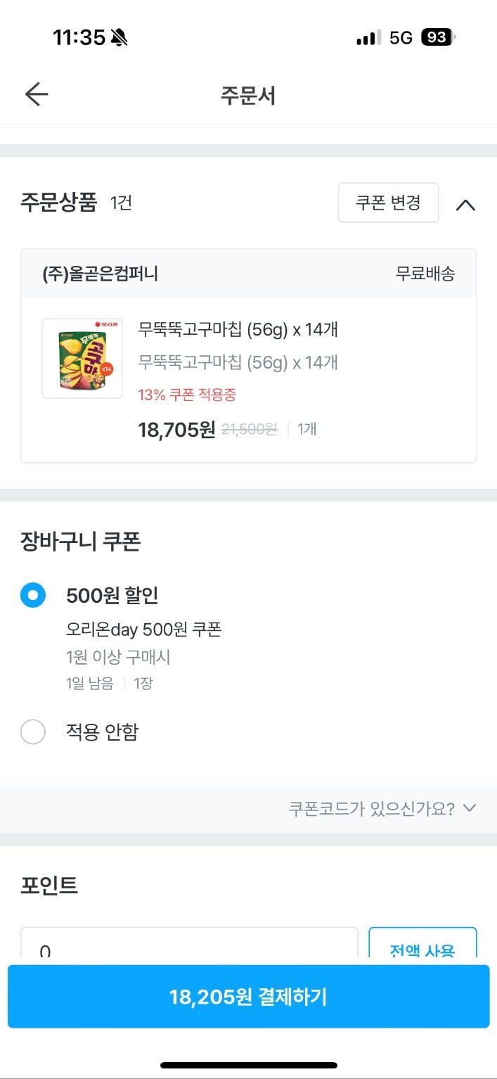Viewport: 497px width, 1079px height.
Task: Open the sweet potato chip product thumbnail
Action: (82, 358)
